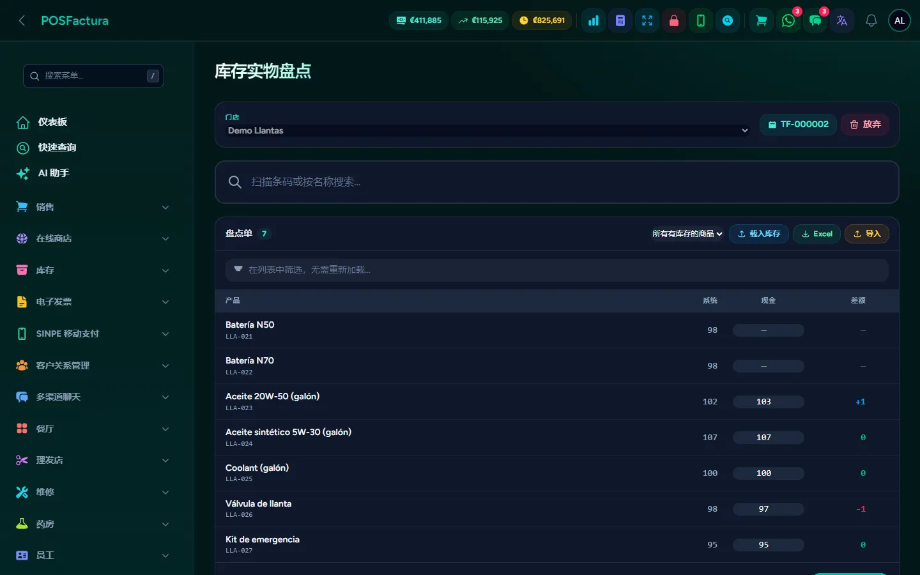This screenshot has height=575, width=920.
Task: Open the language translation icon
Action: [842, 20]
